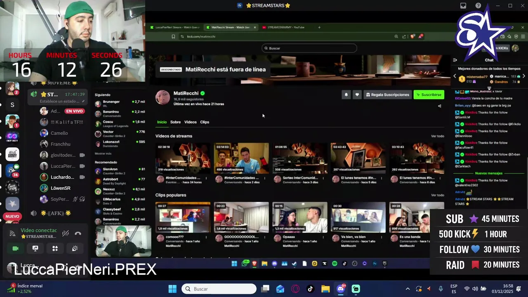Open options for Sorteo InterComunid video
The height and width of the screenshot is (297, 528).
click(323, 178)
